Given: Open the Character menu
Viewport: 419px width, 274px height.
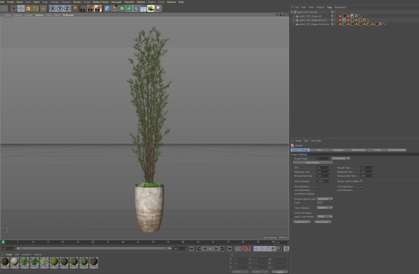Looking at the screenshot, I should point(129,2).
